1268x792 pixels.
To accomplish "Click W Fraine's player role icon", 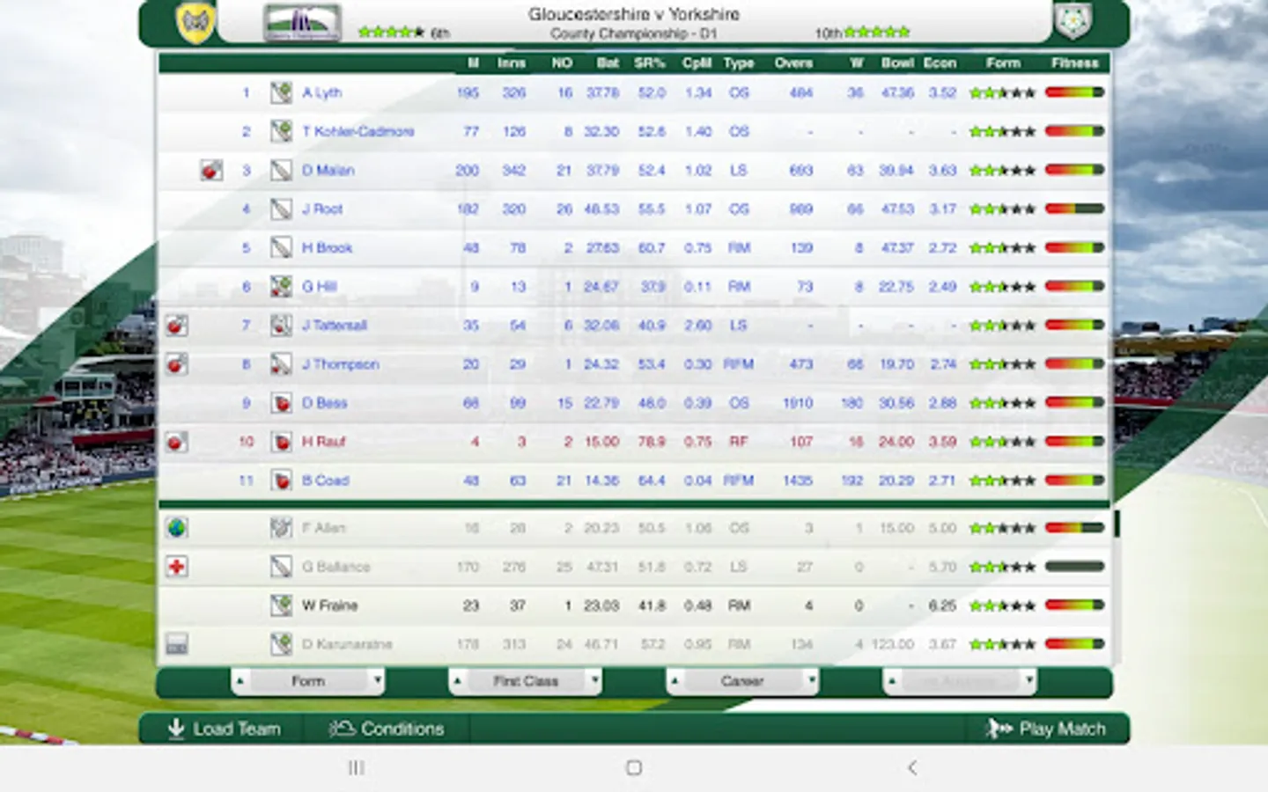I will [281, 605].
